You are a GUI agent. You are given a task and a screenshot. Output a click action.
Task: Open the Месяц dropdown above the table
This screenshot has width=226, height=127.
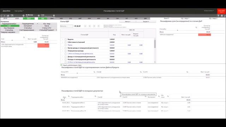127,22
